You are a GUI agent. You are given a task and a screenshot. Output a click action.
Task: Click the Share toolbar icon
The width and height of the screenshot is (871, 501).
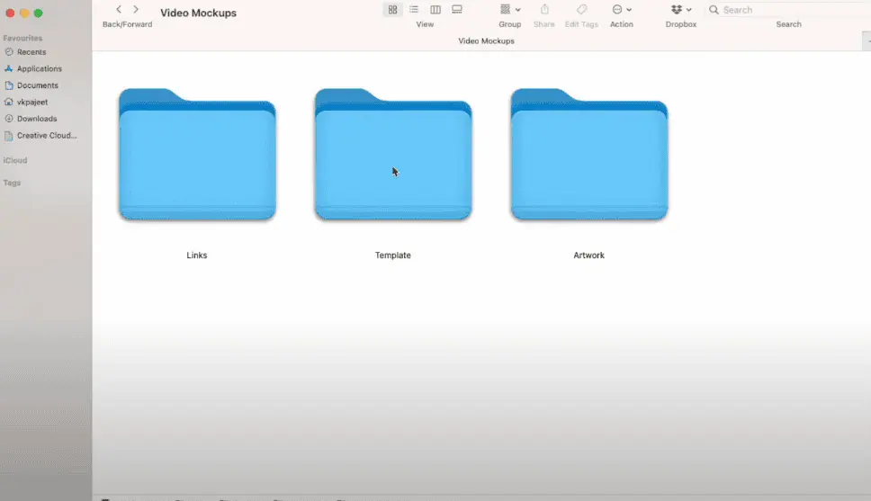click(544, 10)
